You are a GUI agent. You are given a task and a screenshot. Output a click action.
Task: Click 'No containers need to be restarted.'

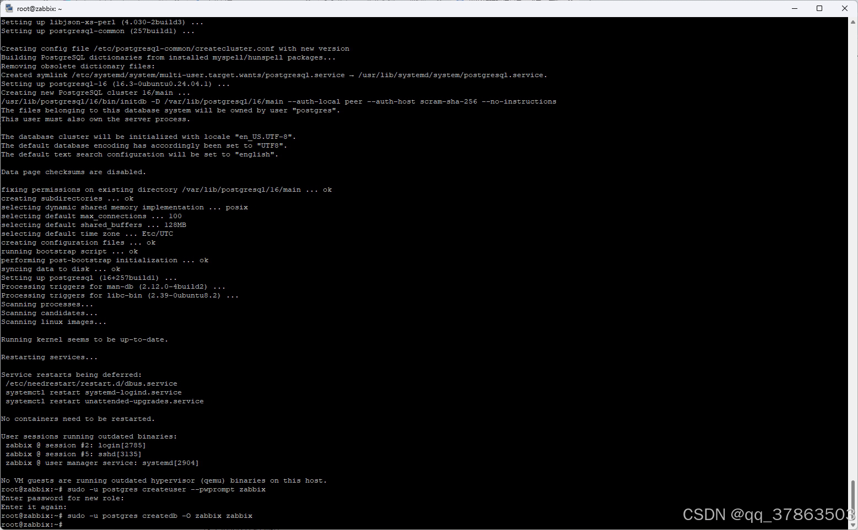coord(78,419)
